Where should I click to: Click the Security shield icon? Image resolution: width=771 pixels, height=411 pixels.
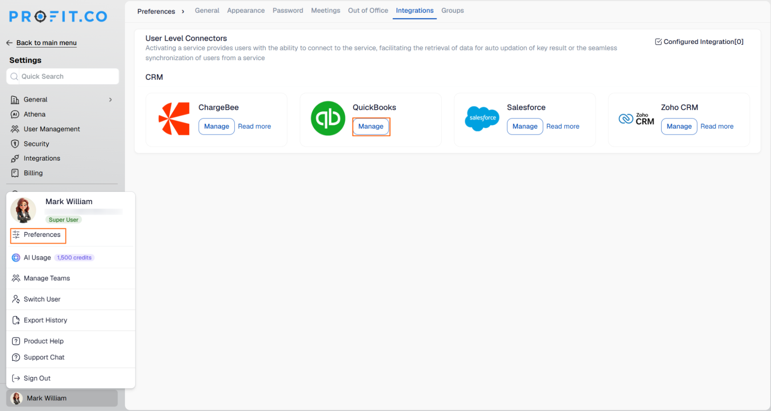(15, 144)
